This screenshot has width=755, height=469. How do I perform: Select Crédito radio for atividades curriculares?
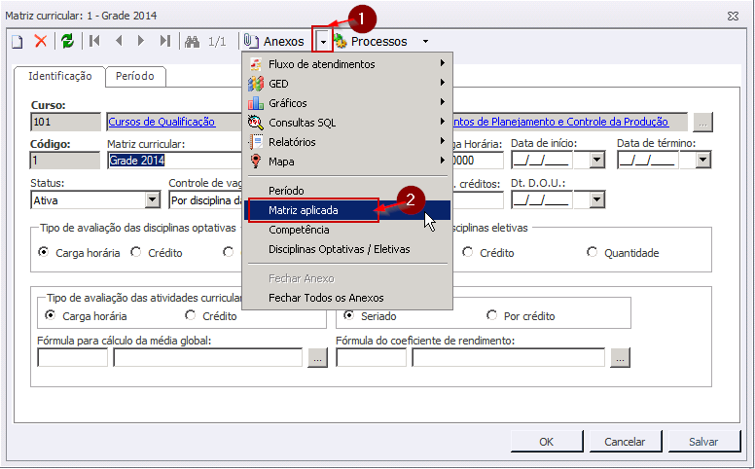(191, 316)
